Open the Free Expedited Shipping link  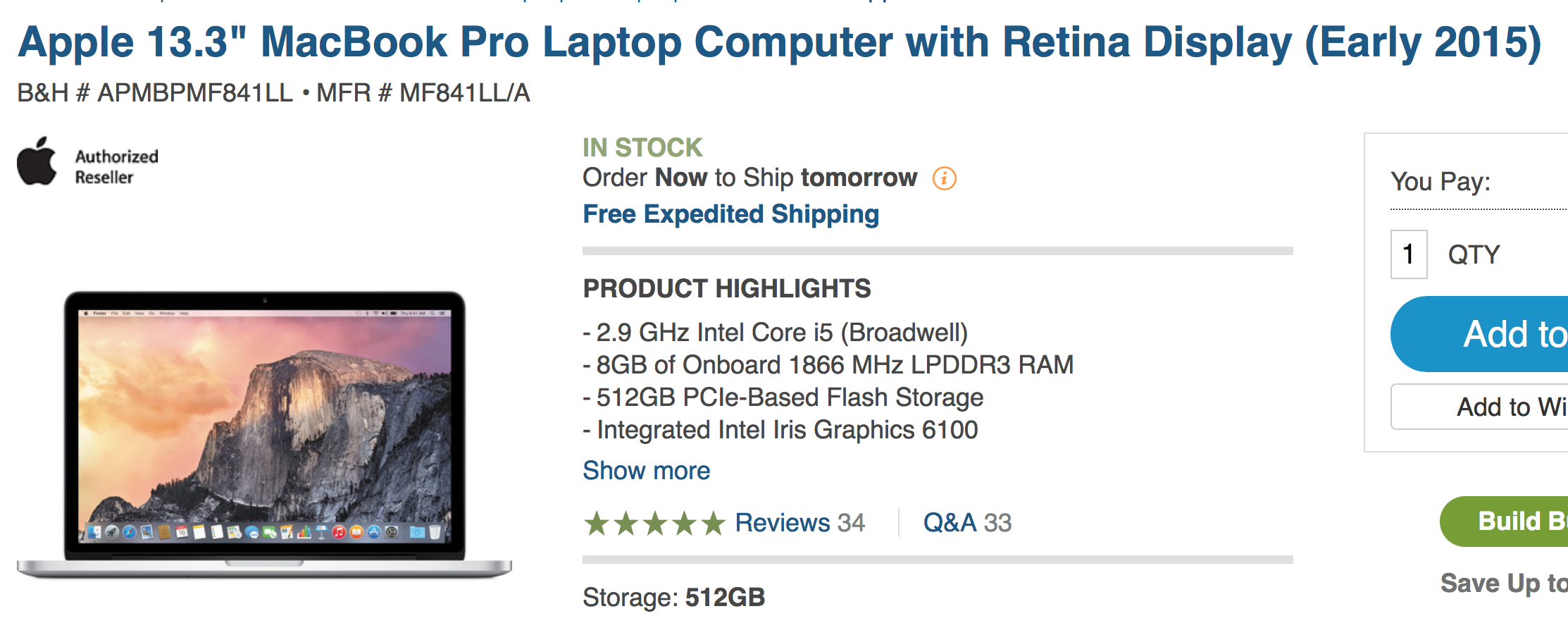[x=730, y=214]
